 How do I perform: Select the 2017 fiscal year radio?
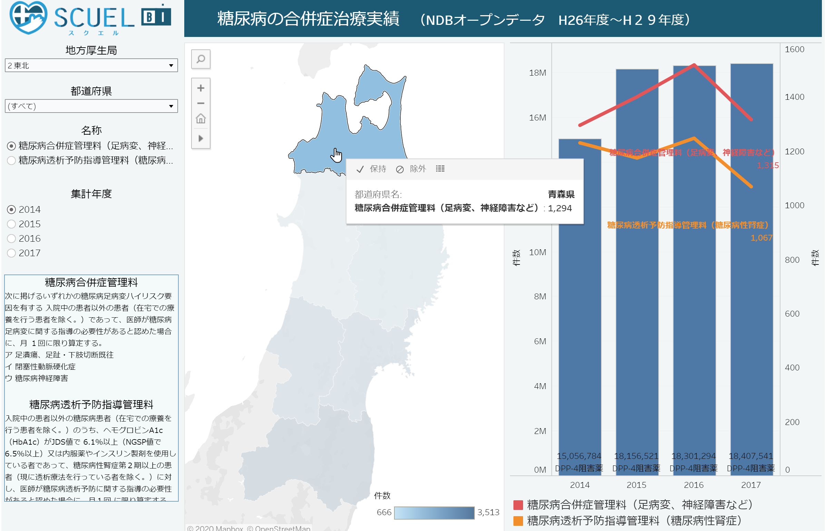11,253
